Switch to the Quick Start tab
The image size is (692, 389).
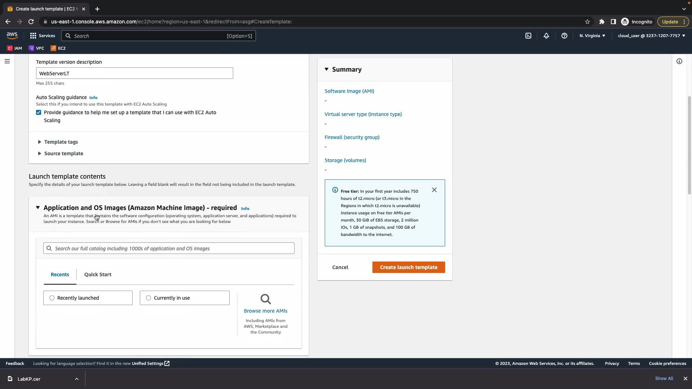[x=98, y=274]
